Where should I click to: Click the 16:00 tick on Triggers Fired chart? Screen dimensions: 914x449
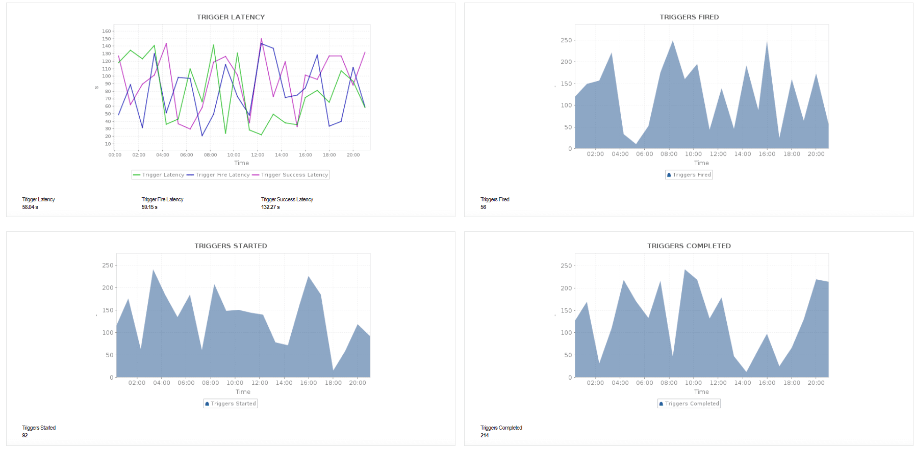tap(767, 154)
